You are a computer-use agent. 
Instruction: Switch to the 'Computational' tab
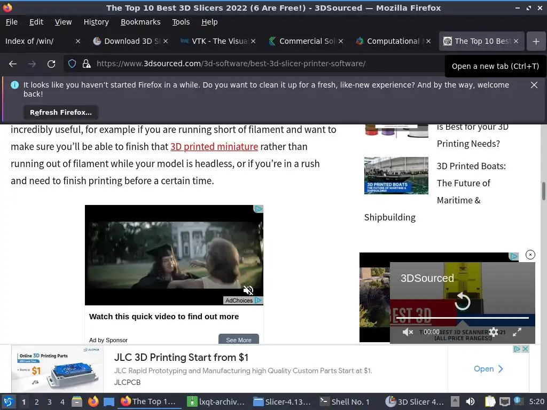pyautogui.click(x=389, y=41)
